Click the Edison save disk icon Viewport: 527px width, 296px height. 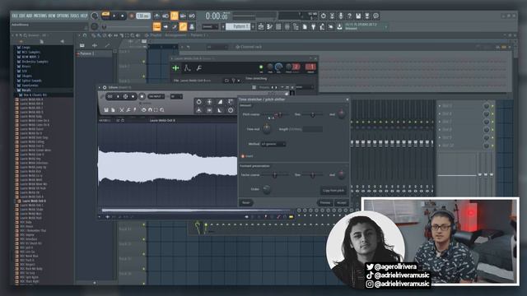coord(106,109)
